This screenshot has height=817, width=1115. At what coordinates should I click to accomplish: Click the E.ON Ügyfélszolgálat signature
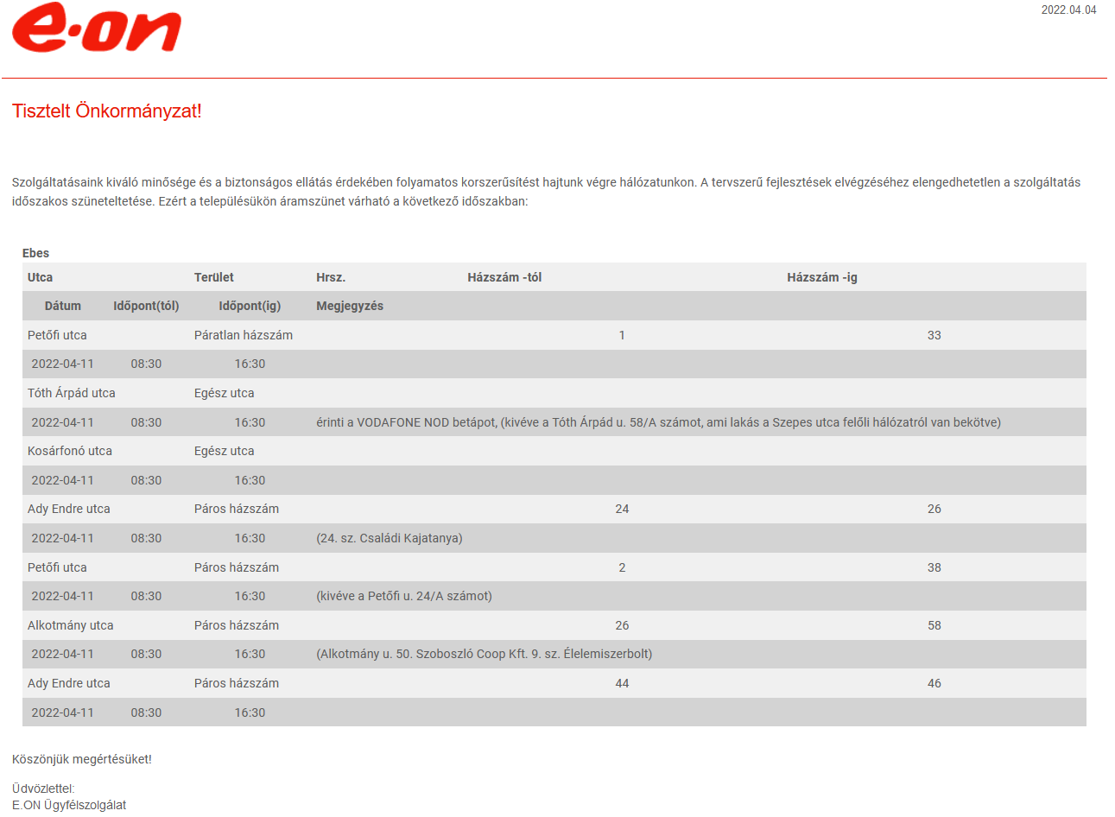69,805
